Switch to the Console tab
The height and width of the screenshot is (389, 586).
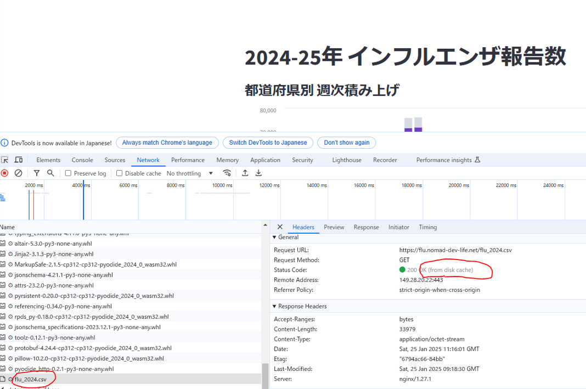click(82, 160)
